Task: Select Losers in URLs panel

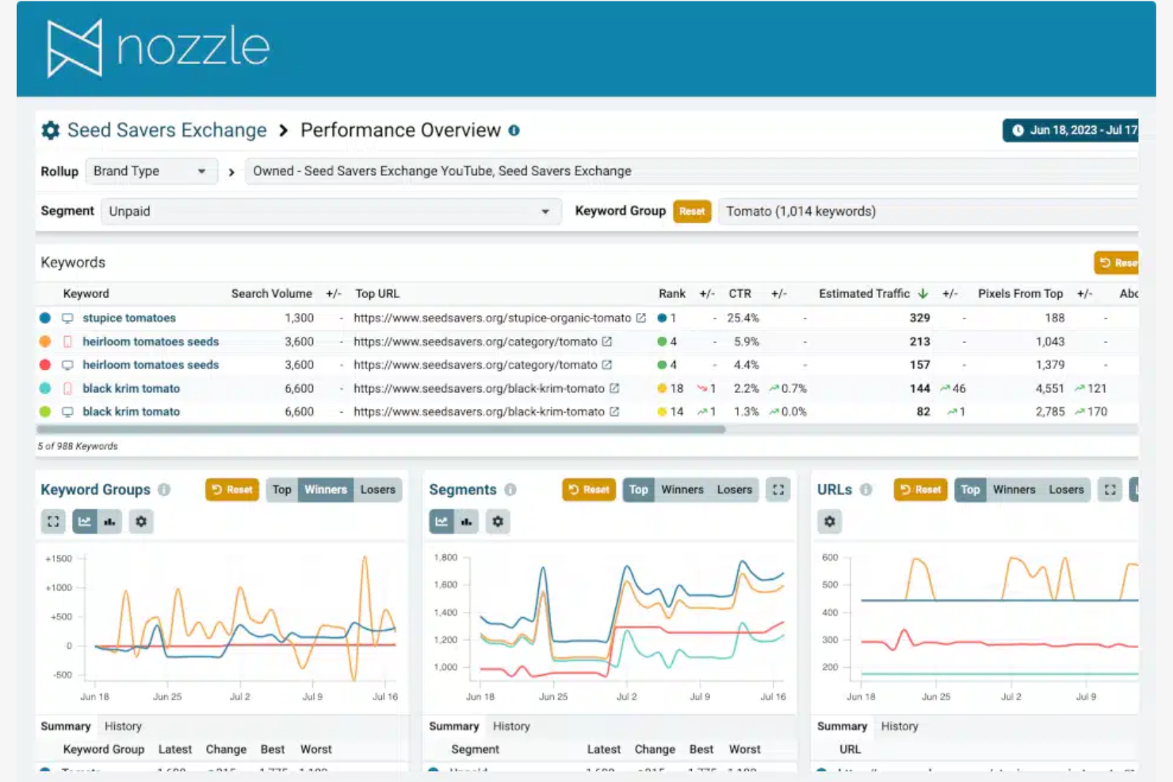Action: [x=1066, y=490]
